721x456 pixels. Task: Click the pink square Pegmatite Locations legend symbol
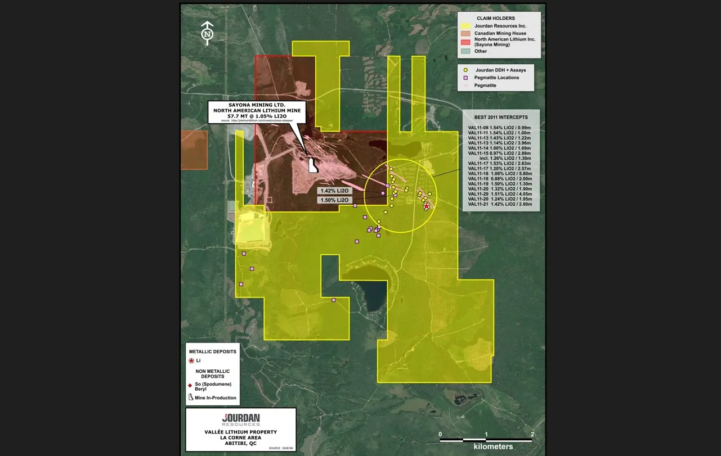tap(465, 78)
